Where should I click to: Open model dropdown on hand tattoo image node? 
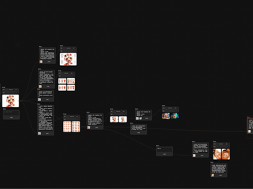(221, 144)
